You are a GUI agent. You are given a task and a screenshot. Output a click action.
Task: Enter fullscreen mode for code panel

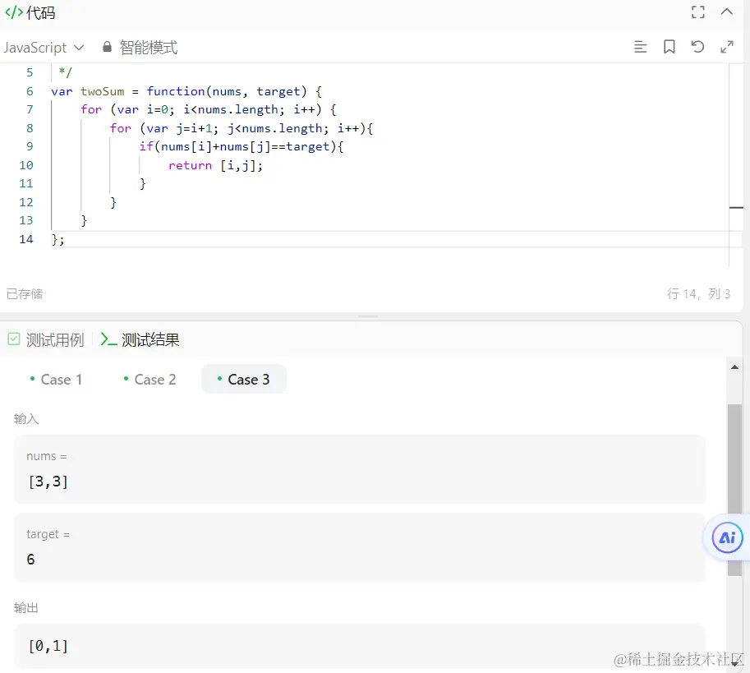point(698,12)
